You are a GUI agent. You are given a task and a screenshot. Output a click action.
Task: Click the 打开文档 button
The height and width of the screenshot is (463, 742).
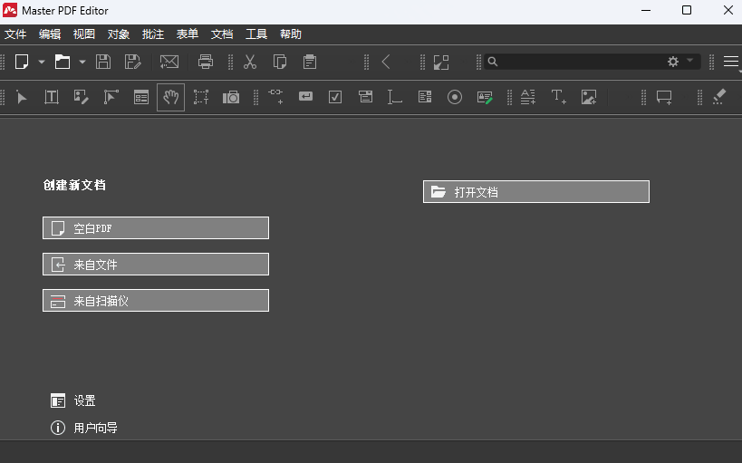[x=536, y=192]
